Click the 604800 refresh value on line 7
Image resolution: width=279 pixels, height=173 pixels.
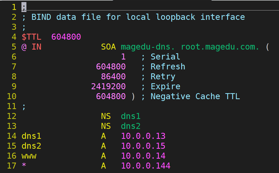pos(111,67)
